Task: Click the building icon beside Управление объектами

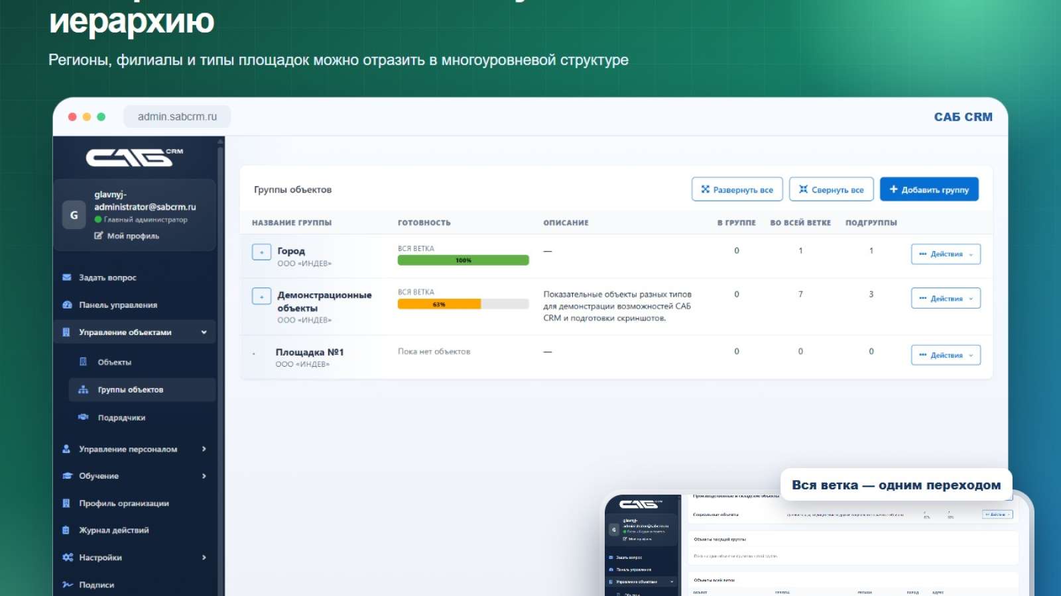Action: [66, 332]
